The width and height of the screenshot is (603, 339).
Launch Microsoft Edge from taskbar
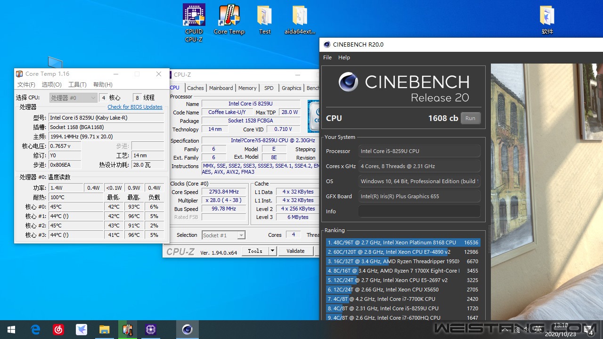click(35, 330)
